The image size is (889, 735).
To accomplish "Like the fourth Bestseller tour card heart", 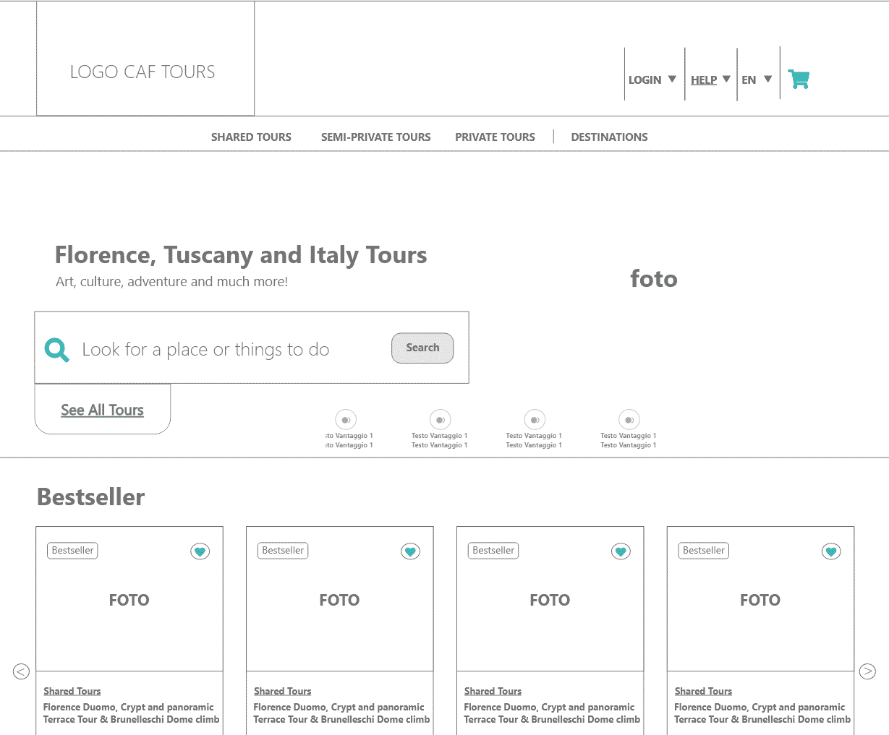I will tap(831, 551).
